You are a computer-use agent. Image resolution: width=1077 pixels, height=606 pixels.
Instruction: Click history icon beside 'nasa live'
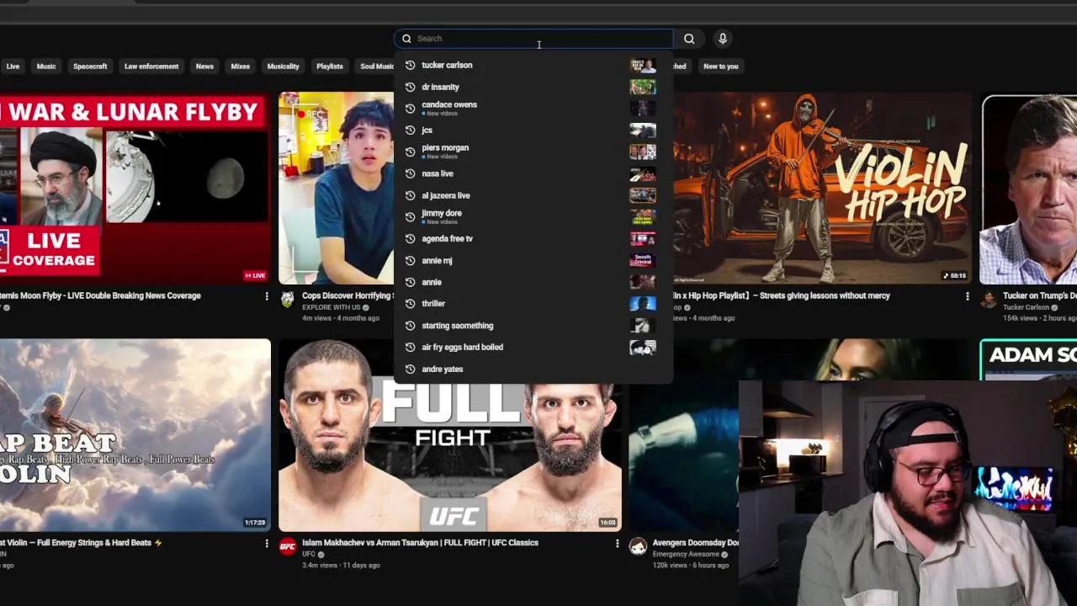pyautogui.click(x=410, y=173)
